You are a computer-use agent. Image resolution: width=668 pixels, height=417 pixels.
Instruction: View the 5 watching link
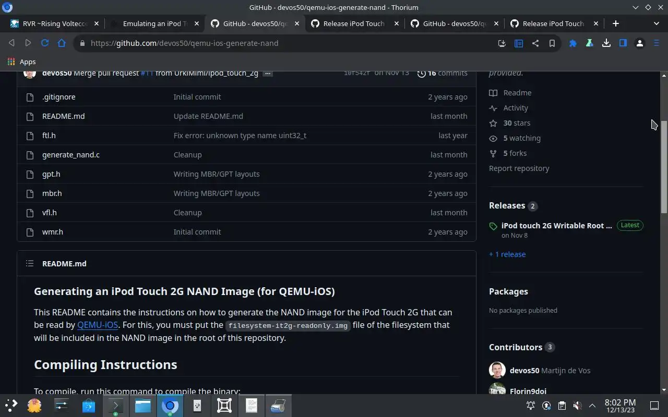(515, 138)
